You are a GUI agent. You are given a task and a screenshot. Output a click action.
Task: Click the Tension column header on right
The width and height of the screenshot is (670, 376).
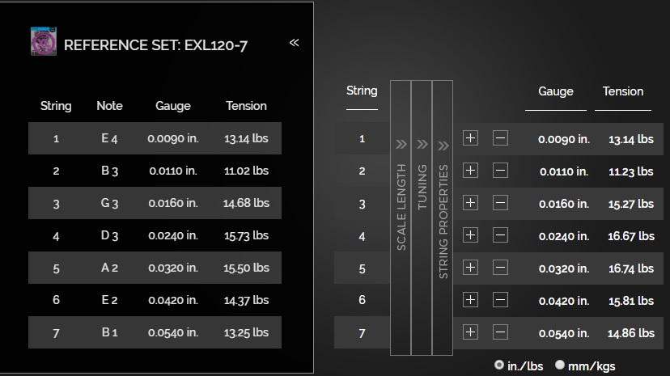pos(623,91)
